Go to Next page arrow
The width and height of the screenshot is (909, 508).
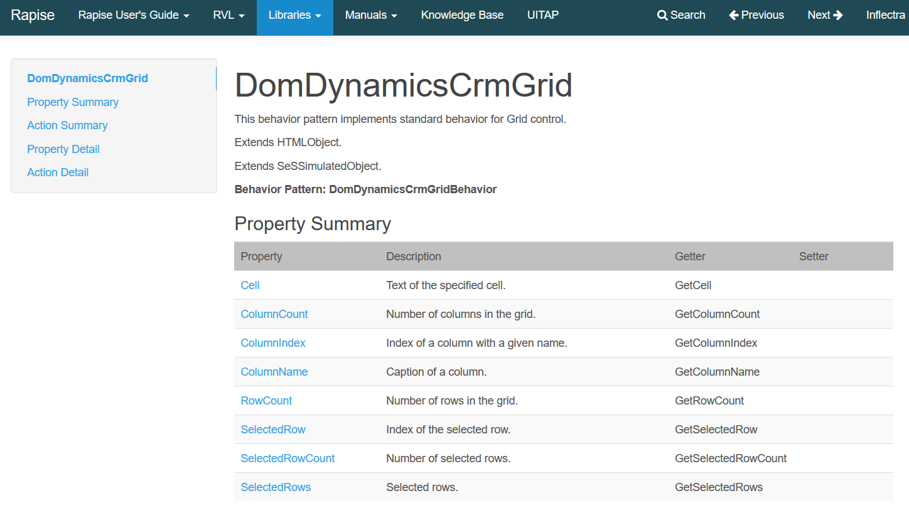click(x=838, y=16)
